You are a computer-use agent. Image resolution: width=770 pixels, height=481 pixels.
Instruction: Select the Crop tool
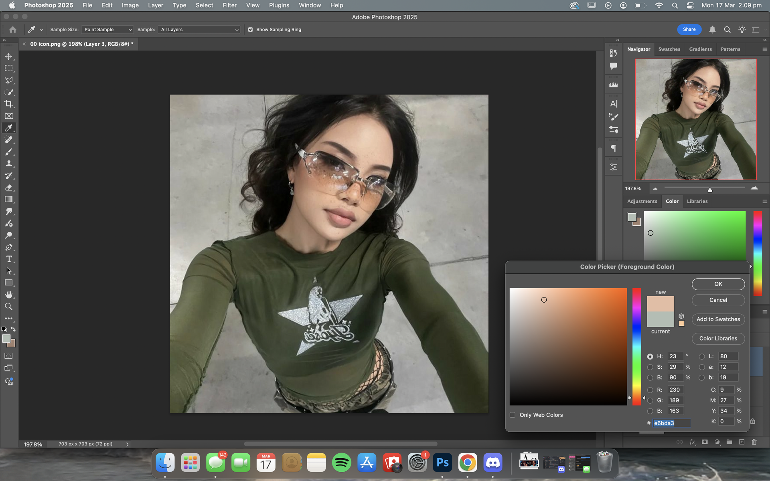8,104
